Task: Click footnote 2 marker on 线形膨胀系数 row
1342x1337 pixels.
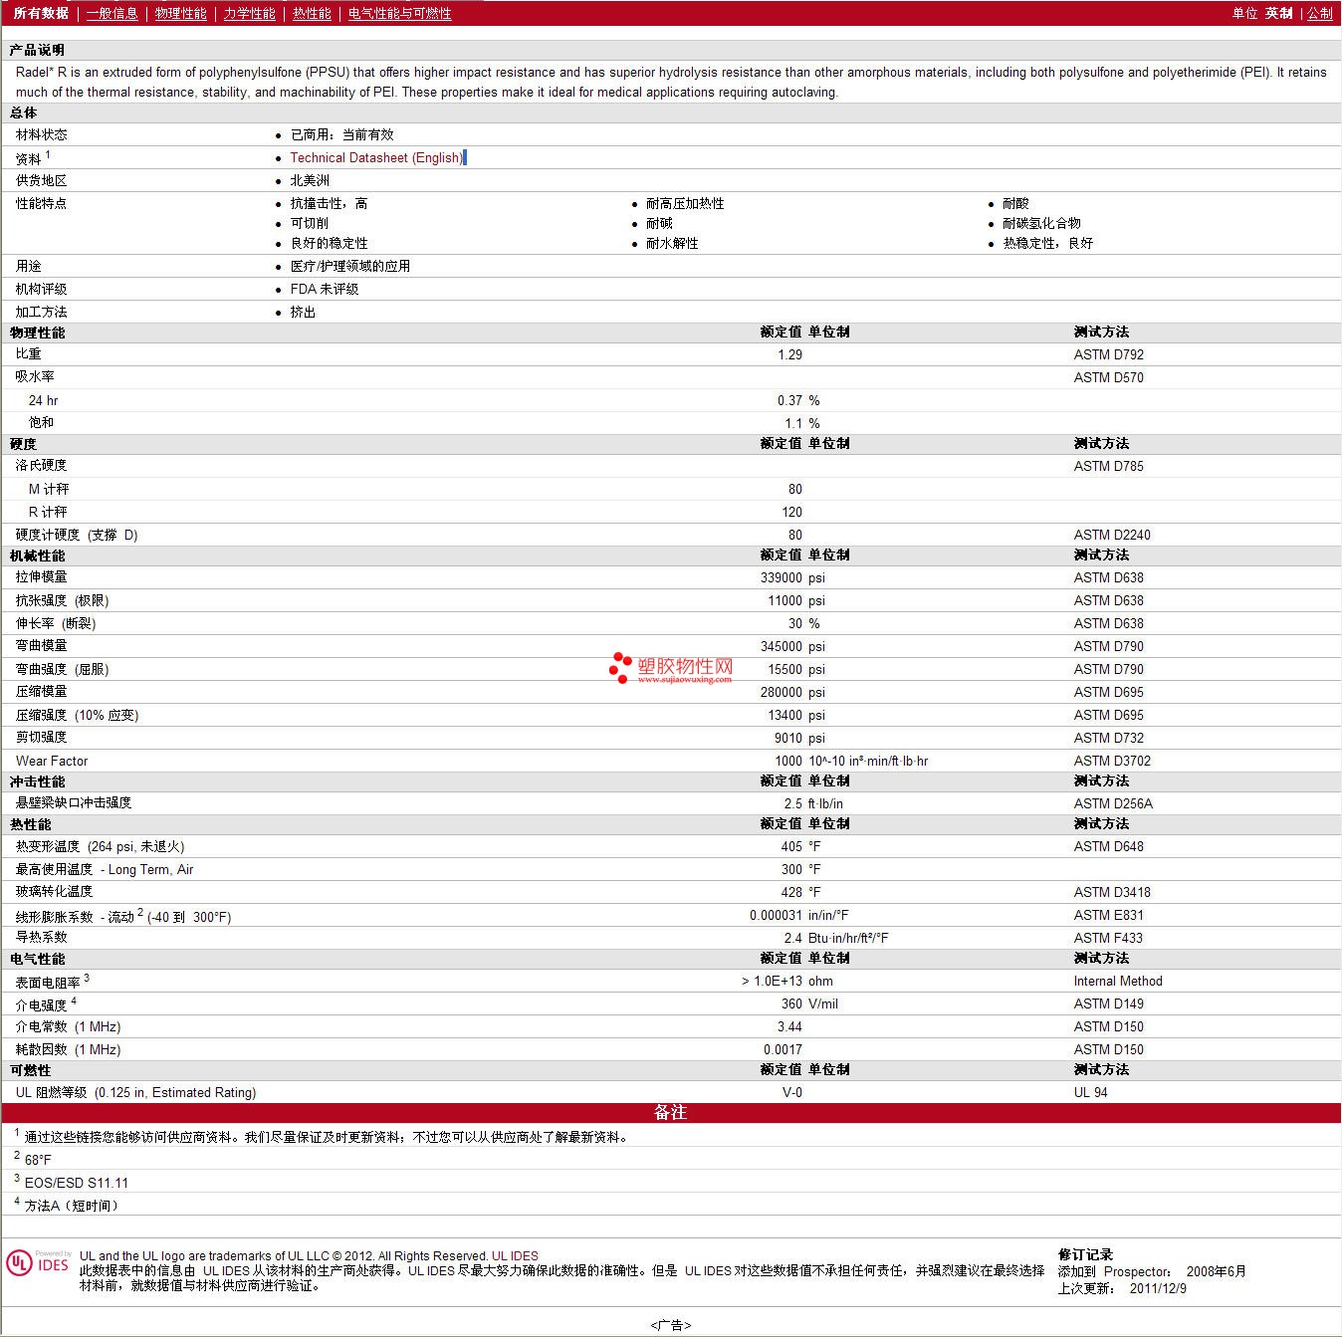Action: [140, 912]
